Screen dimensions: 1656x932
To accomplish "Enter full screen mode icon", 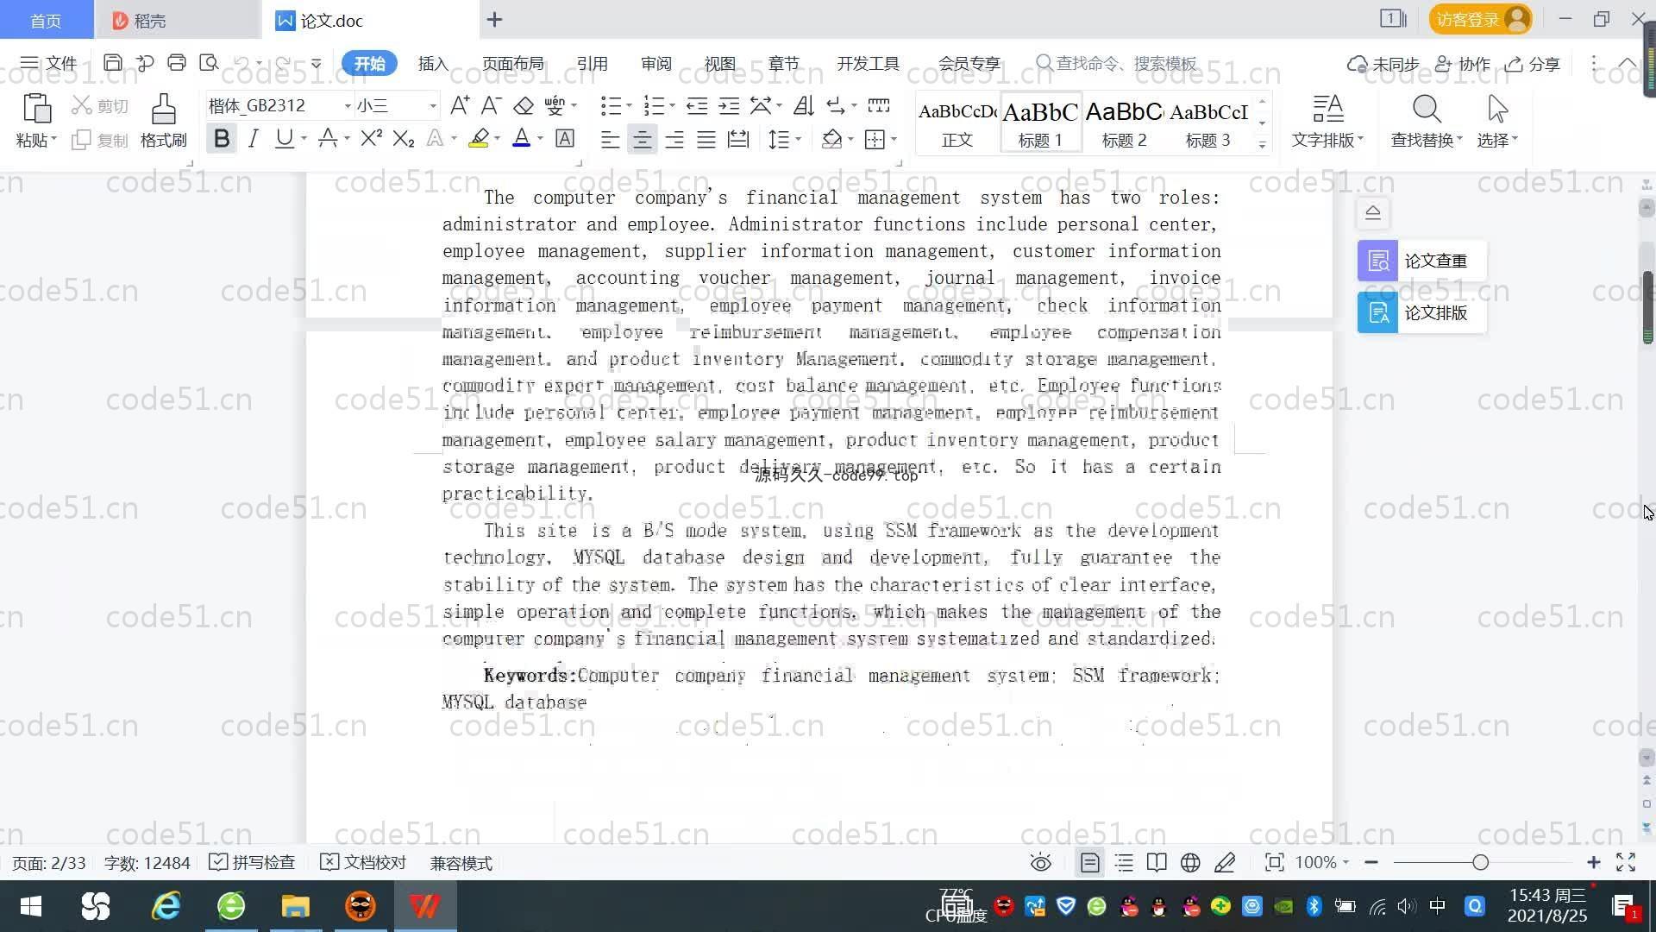I will [x=1626, y=862].
